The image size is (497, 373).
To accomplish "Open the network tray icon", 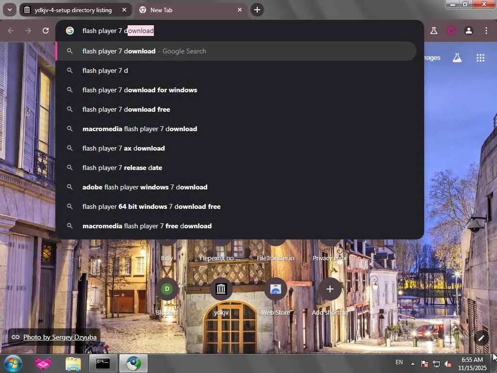I will point(436,364).
